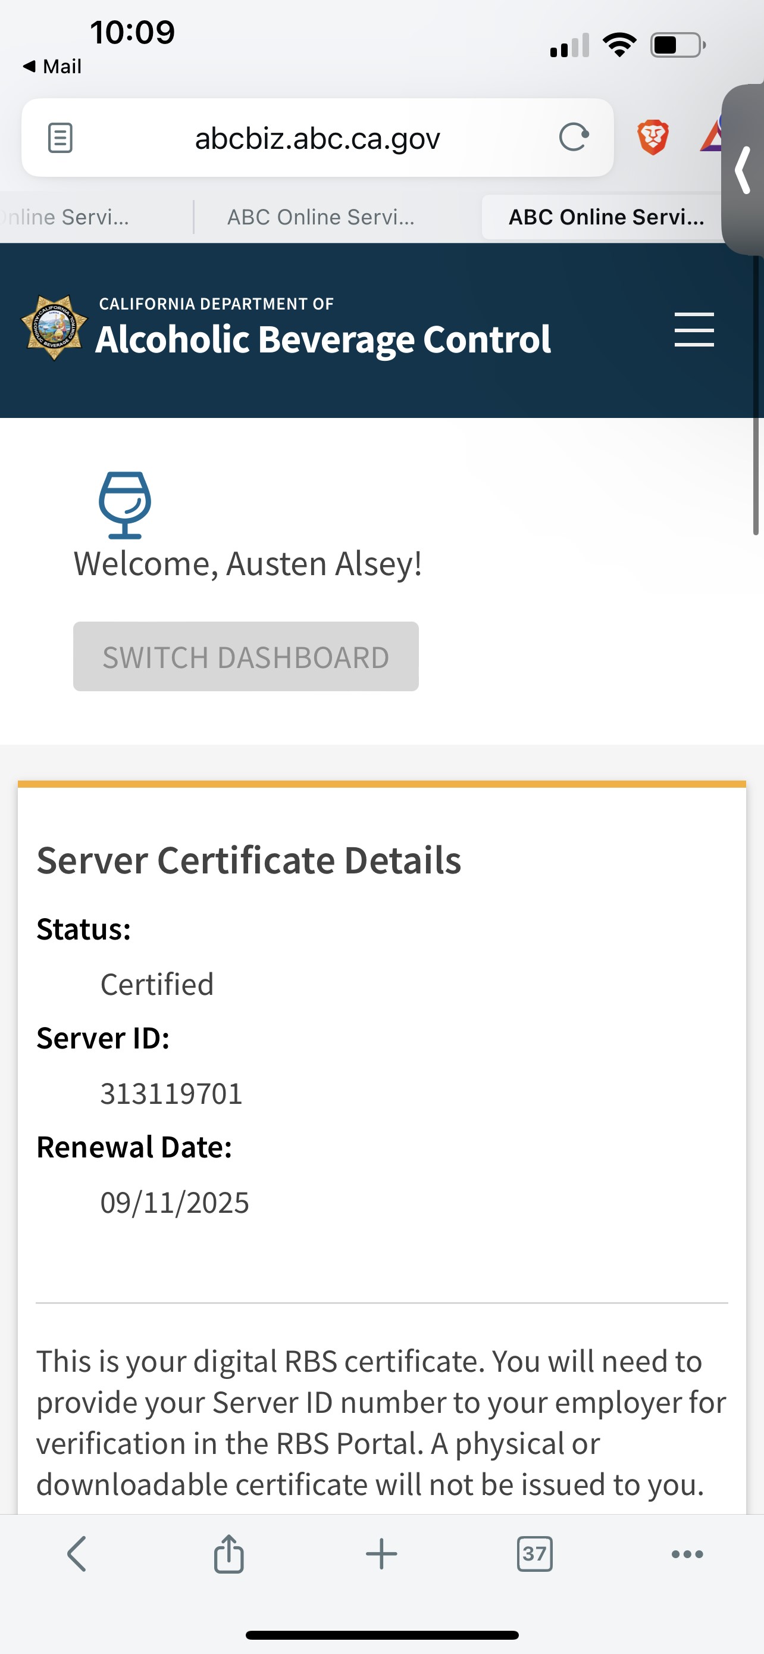
Task: Open the Brave Shields lion icon
Action: coord(652,138)
